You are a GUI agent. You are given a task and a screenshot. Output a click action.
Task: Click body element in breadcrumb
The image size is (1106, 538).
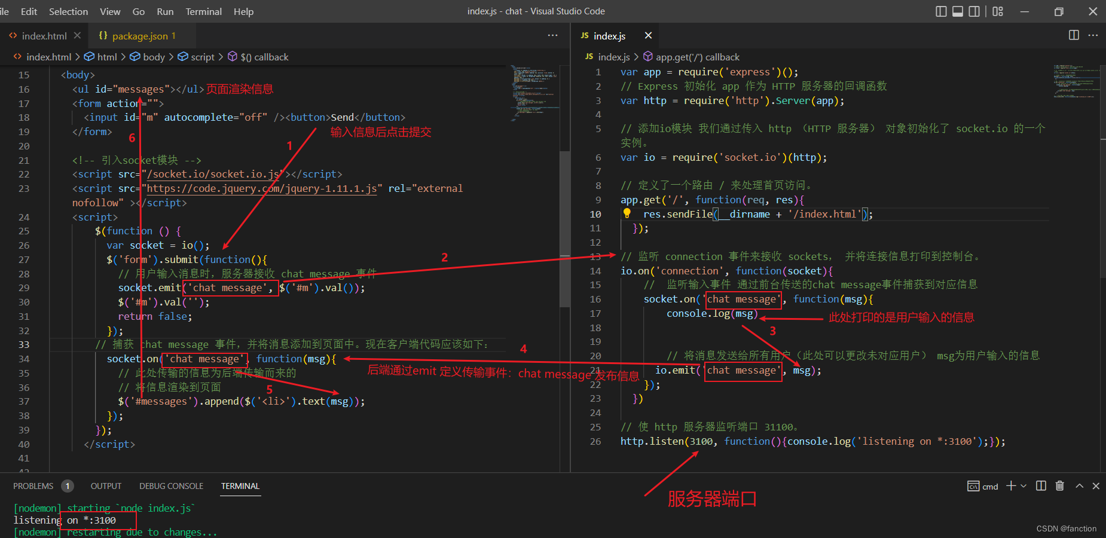click(x=154, y=57)
